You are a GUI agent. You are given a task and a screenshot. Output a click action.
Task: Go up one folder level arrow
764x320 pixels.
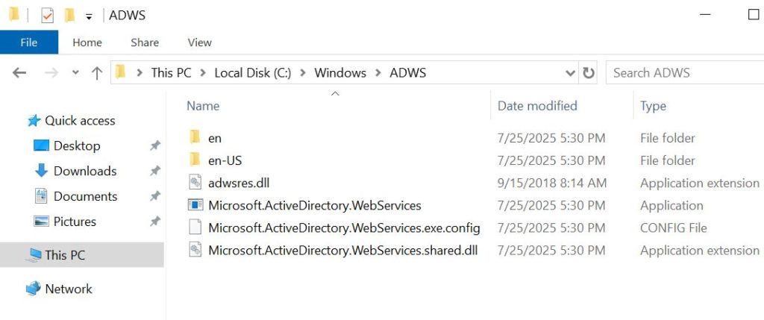click(96, 73)
